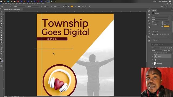Switch to the Channels tab
The width and height of the screenshot is (173, 97).
point(161,45)
